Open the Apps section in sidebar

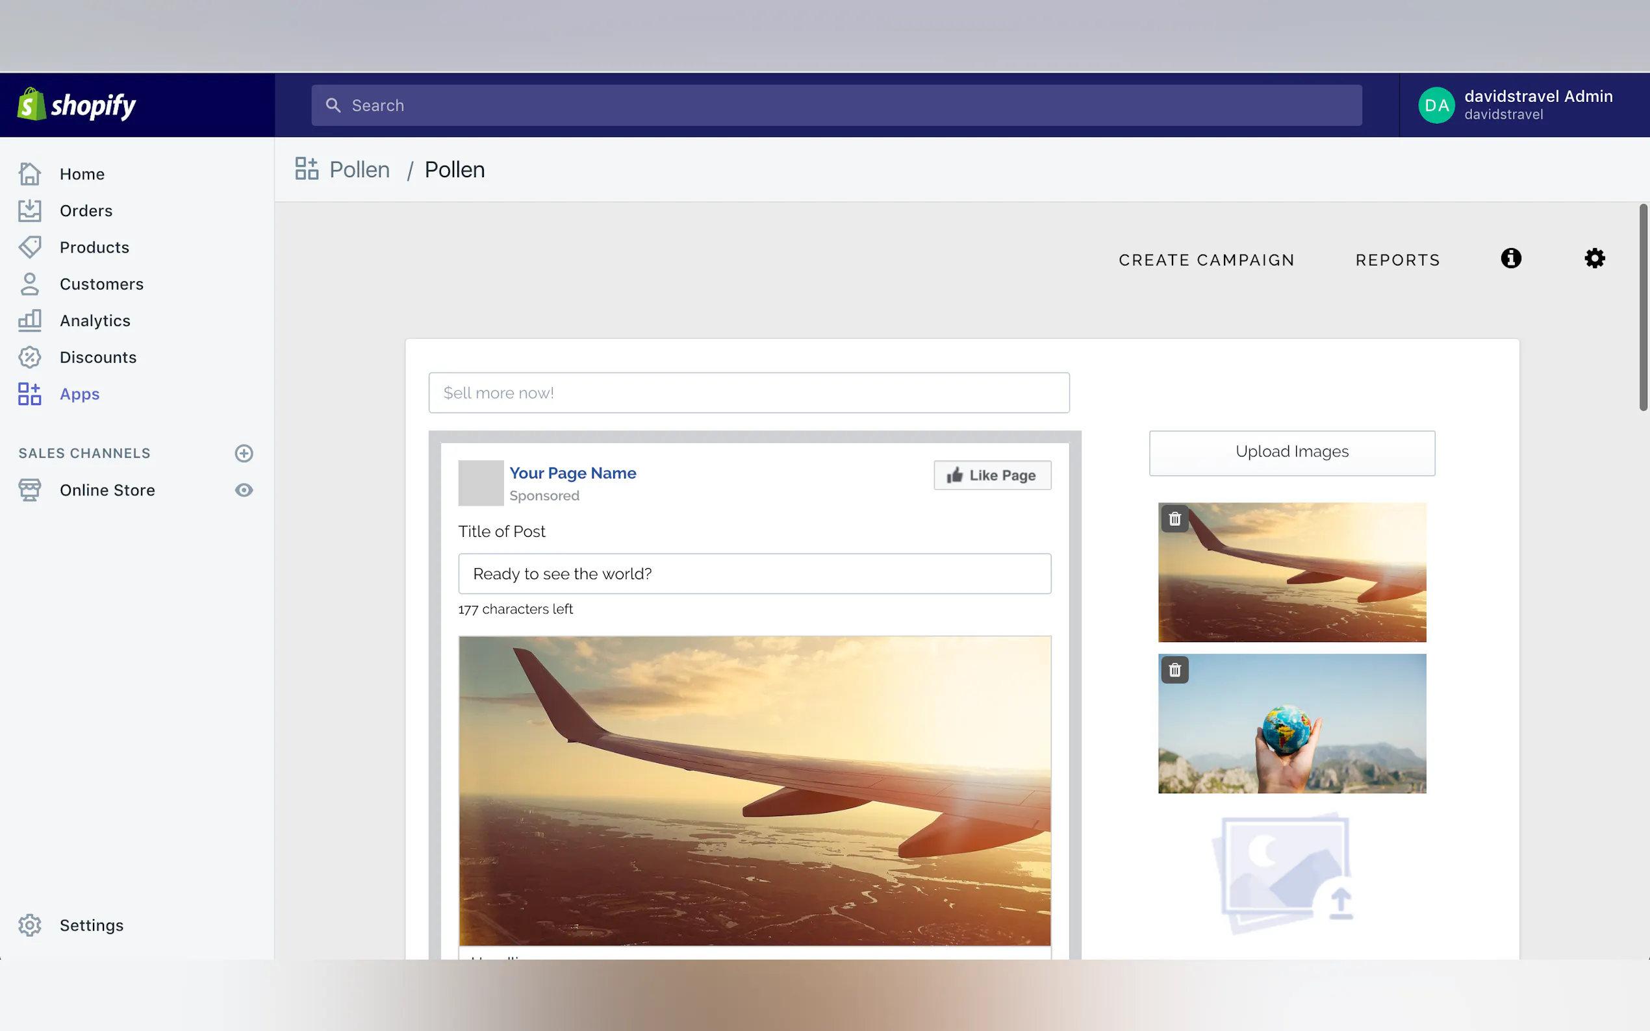pyautogui.click(x=79, y=394)
